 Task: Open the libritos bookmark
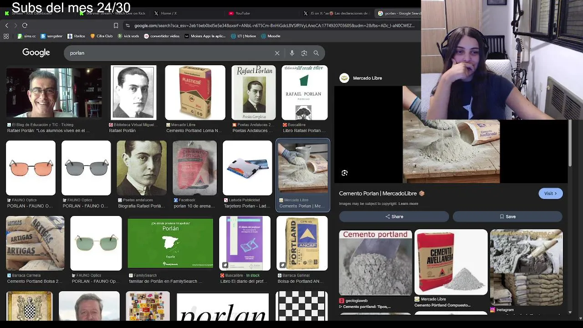point(76,36)
